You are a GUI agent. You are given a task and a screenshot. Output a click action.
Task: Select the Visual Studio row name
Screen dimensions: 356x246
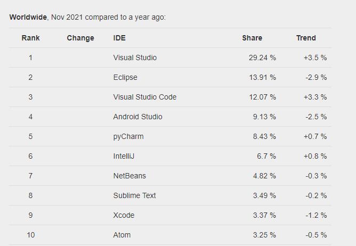(x=135, y=58)
